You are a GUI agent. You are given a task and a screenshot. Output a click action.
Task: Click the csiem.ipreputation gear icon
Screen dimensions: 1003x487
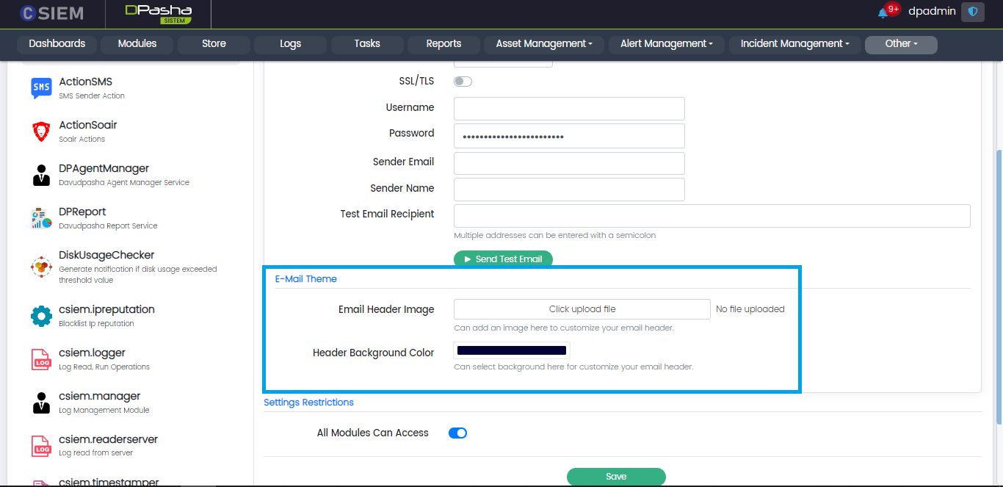coord(41,316)
